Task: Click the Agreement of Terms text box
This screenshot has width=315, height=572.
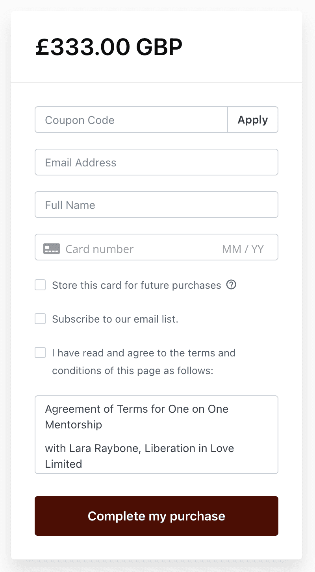Action: coord(156,434)
